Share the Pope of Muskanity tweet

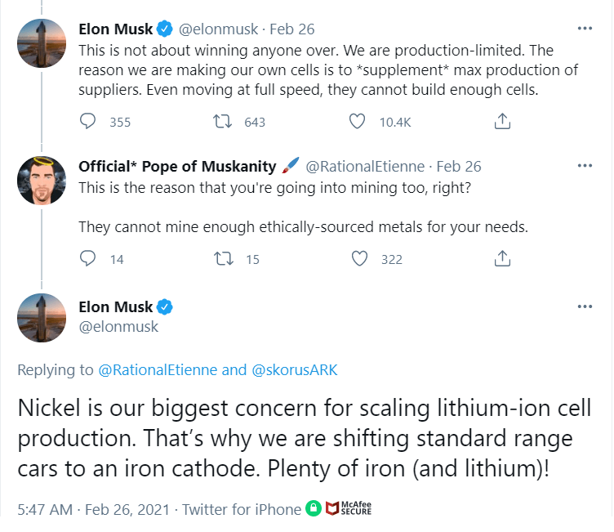(502, 258)
